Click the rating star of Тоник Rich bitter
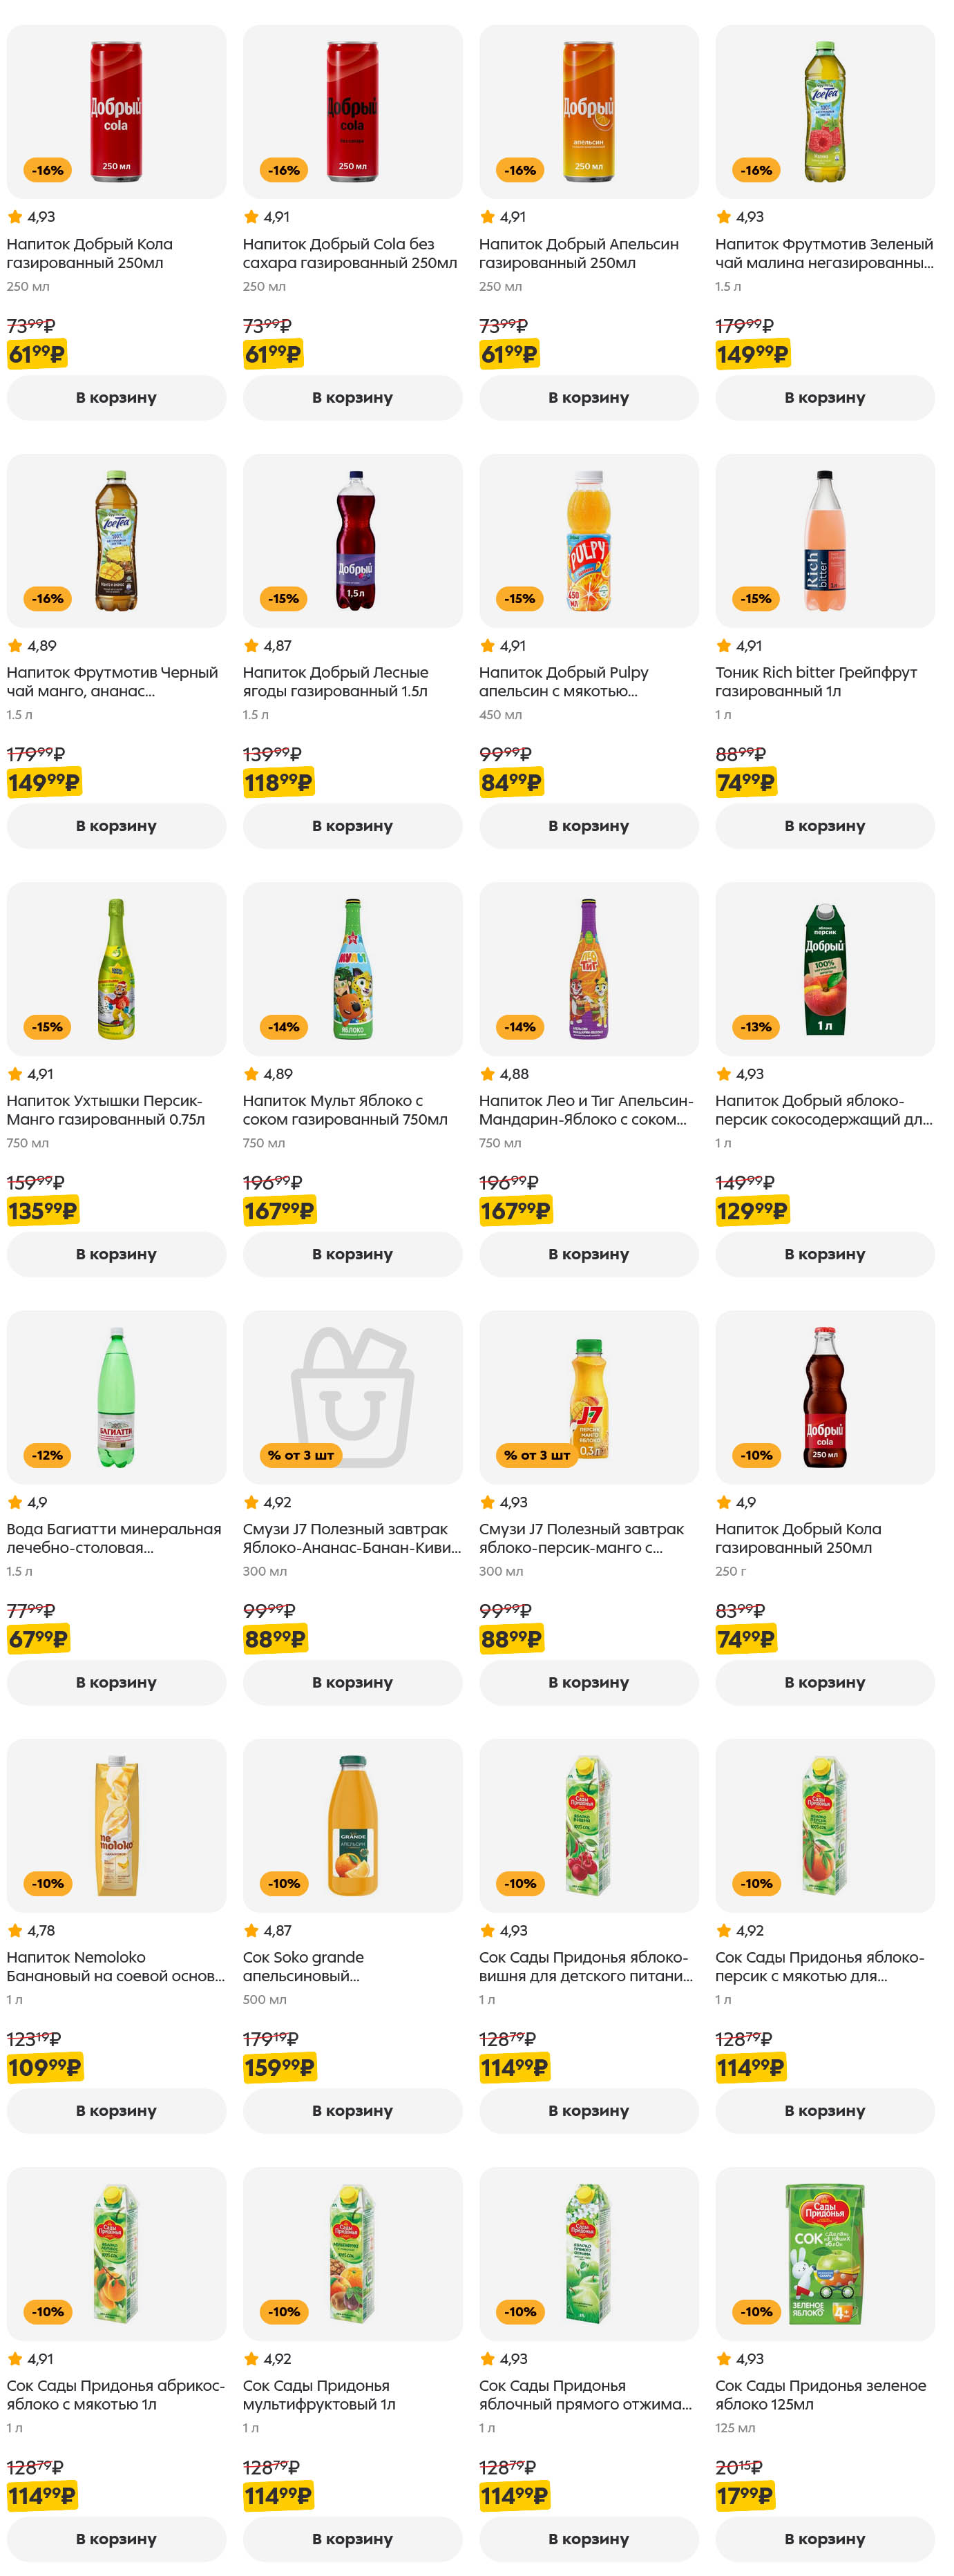 coord(724,646)
